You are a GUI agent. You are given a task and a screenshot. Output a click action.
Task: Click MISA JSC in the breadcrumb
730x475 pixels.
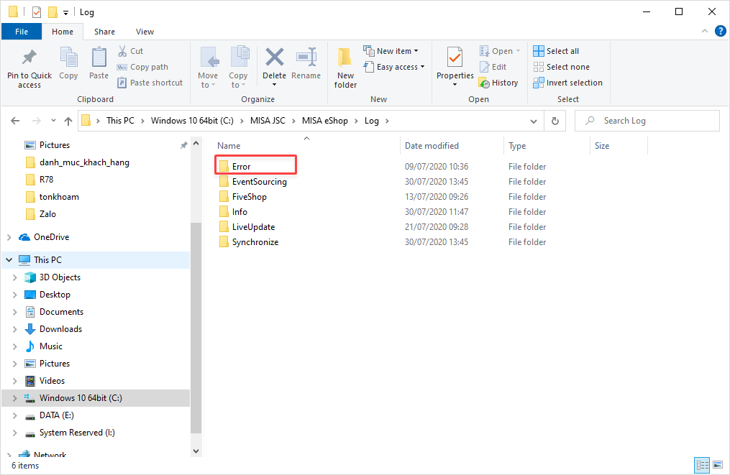tap(268, 121)
